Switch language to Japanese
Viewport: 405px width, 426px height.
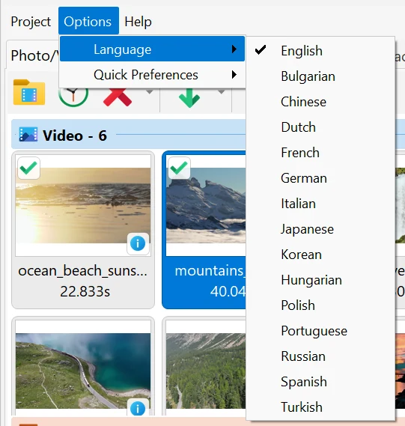320,229
